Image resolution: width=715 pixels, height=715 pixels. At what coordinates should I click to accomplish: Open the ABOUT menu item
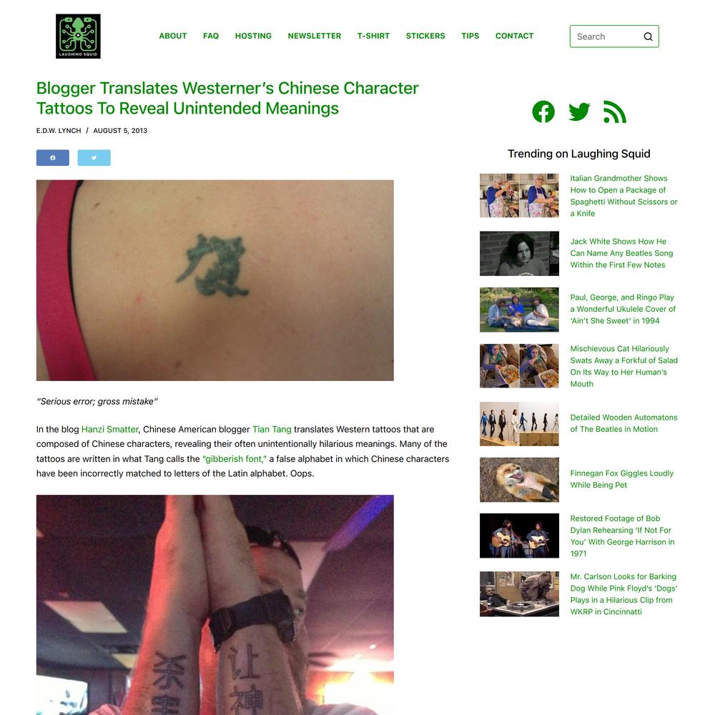coord(173,36)
